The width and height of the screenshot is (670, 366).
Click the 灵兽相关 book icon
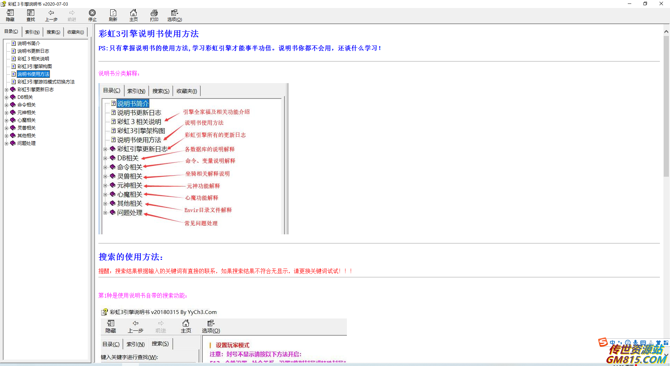pyautogui.click(x=13, y=128)
